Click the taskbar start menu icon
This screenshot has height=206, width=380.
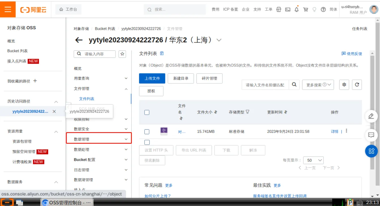(7, 202)
